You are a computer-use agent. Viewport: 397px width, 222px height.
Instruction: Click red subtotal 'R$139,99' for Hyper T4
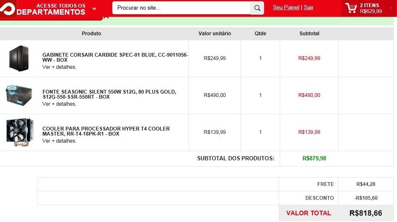309,132
